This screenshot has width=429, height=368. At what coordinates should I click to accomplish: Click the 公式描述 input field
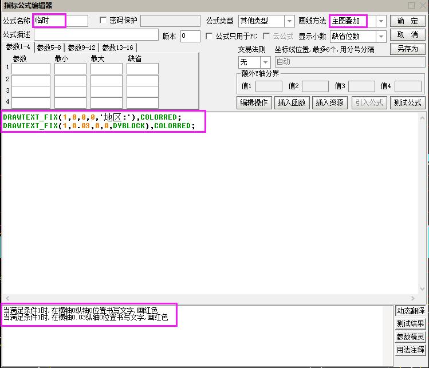[x=96, y=35]
